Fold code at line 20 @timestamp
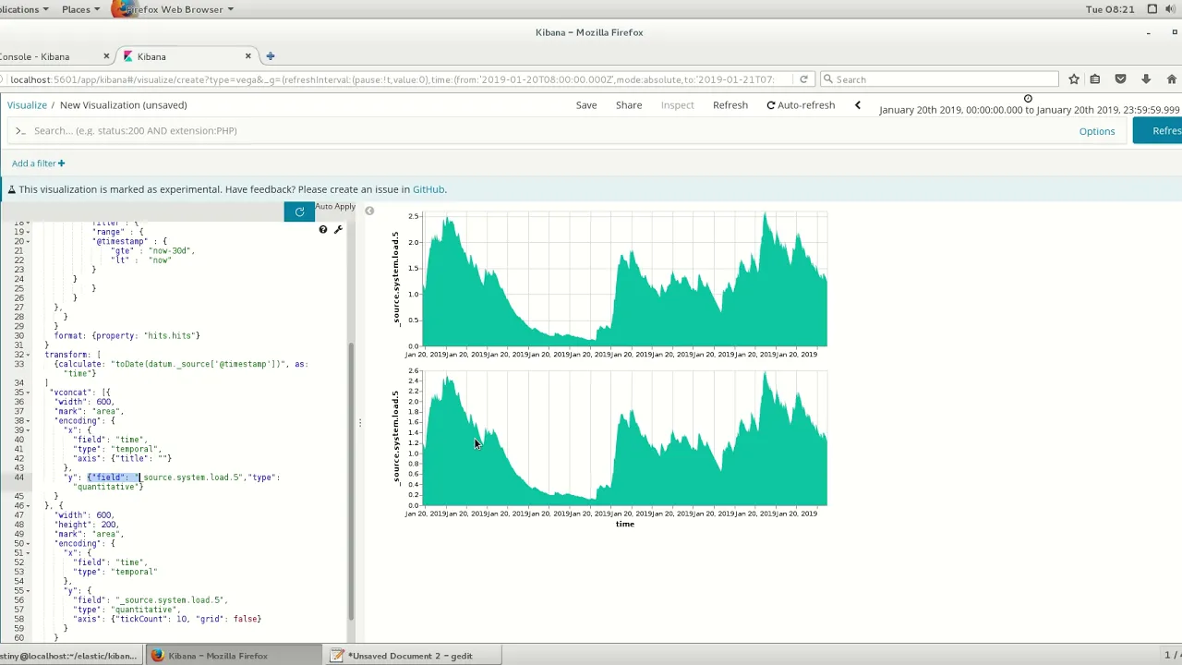The height and width of the screenshot is (665, 1182). (30, 241)
